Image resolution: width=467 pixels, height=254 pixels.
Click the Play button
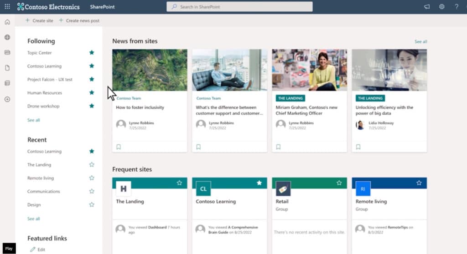[x=9, y=249]
